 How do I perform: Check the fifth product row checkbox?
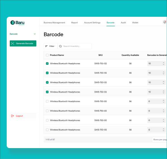point(47,101)
